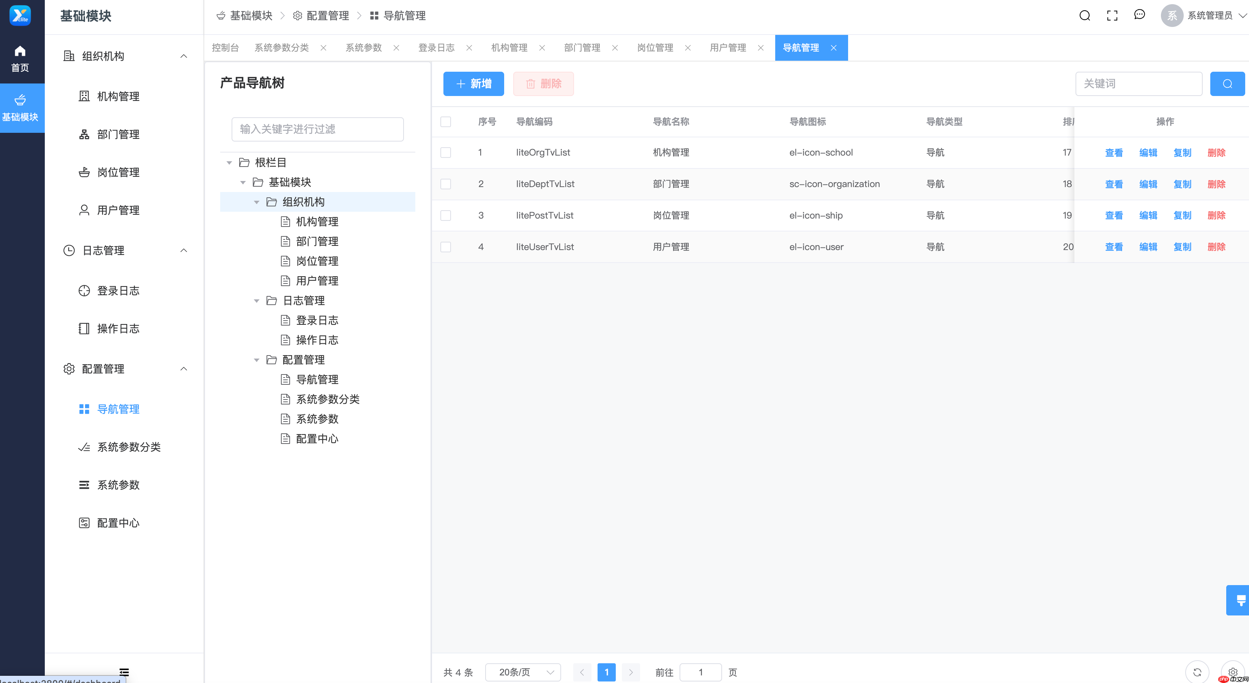Click the 新增 button
Image resolution: width=1249 pixels, height=683 pixels.
pyautogui.click(x=473, y=83)
